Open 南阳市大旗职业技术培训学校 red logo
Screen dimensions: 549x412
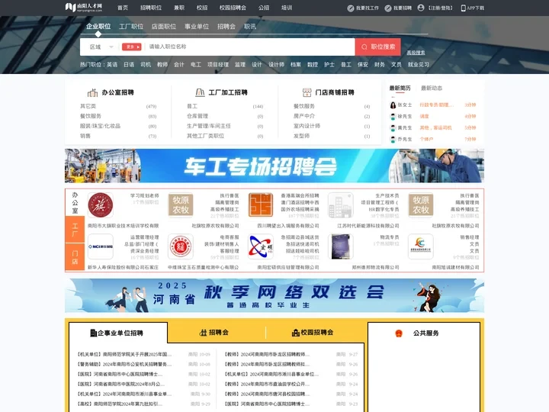(101, 205)
